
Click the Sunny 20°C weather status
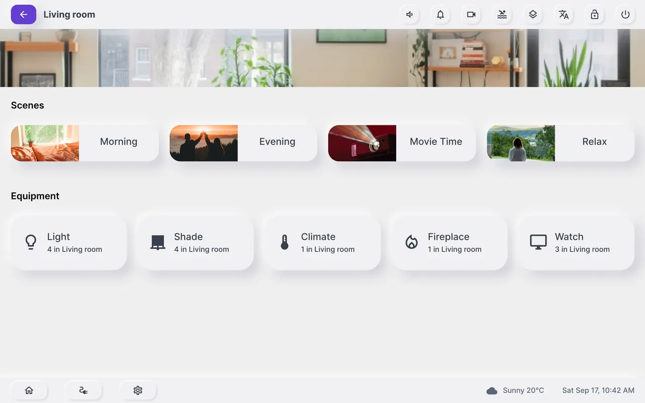516,390
